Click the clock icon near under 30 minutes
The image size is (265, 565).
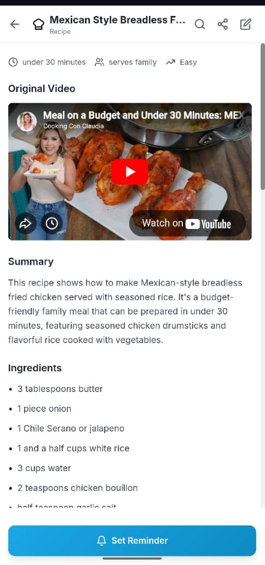[13, 63]
